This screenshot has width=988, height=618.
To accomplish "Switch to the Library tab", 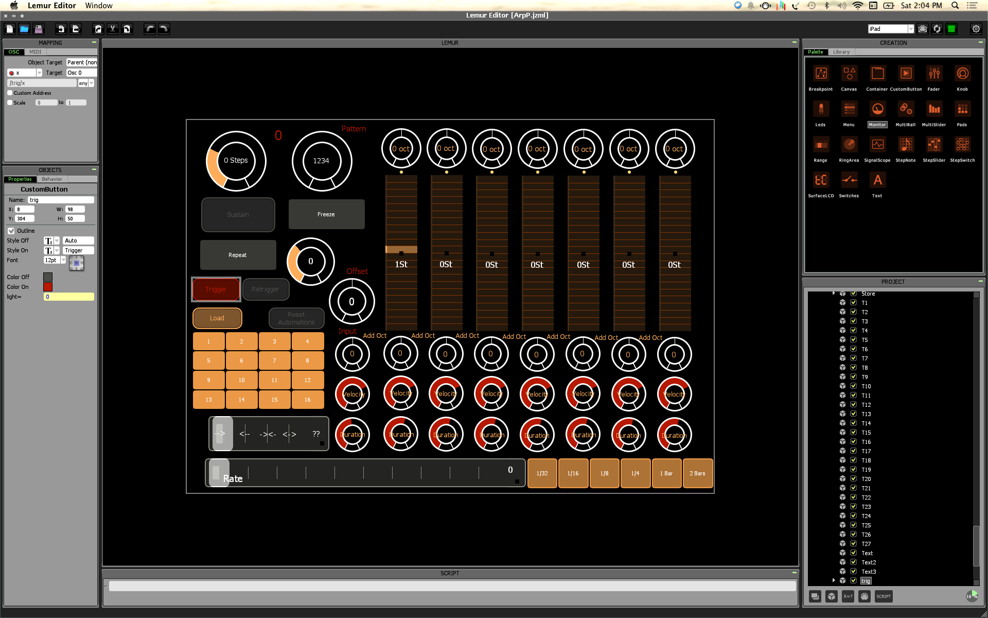I will (841, 52).
